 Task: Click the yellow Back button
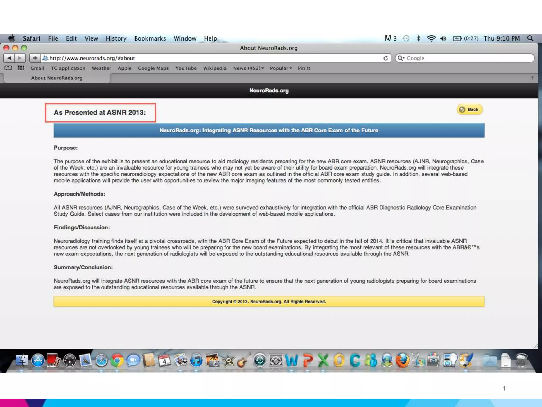pyautogui.click(x=469, y=109)
